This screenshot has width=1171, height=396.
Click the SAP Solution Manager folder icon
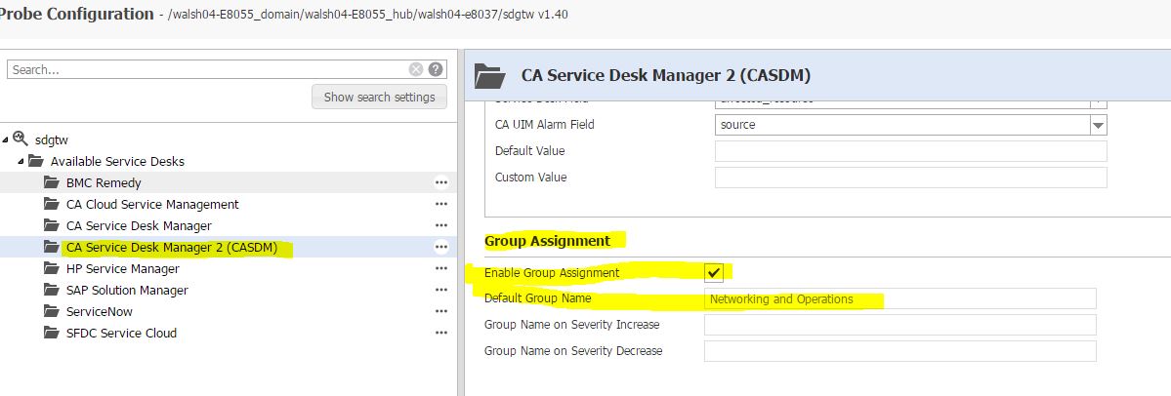coord(52,290)
